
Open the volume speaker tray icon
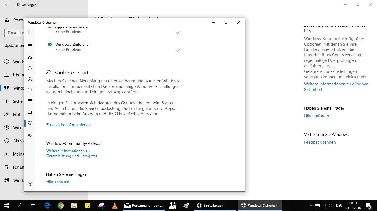pos(331,206)
